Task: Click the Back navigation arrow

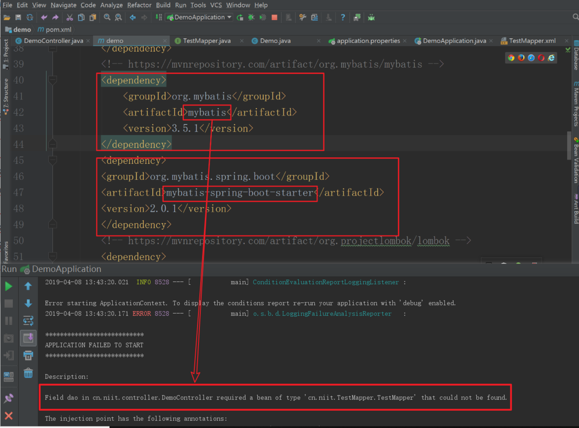Action: tap(133, 18)
